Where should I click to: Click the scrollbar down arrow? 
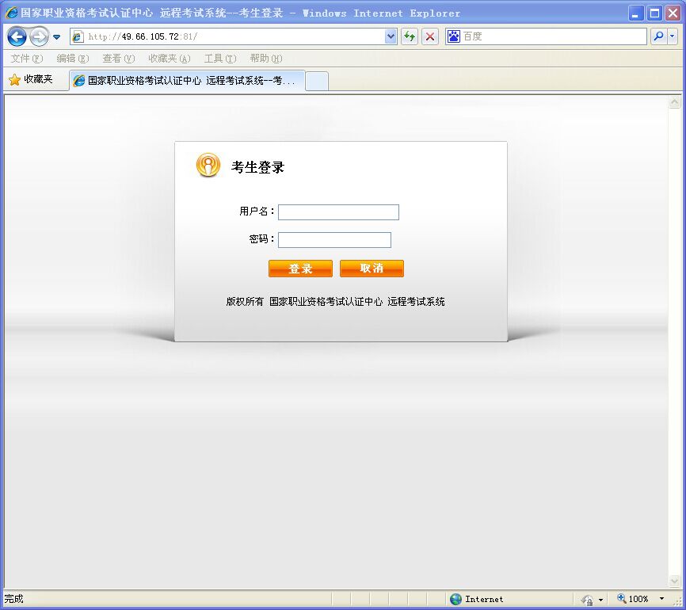tap(675, 581)
